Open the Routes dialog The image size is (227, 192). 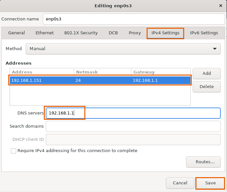point(203,162)
